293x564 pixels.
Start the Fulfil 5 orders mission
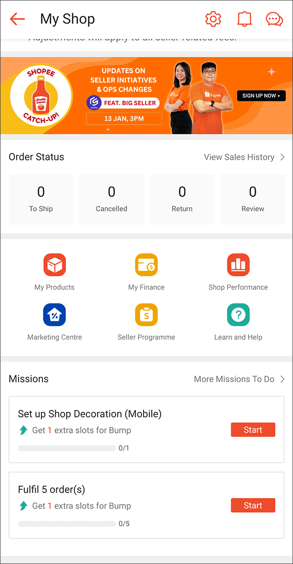(253, 505)
